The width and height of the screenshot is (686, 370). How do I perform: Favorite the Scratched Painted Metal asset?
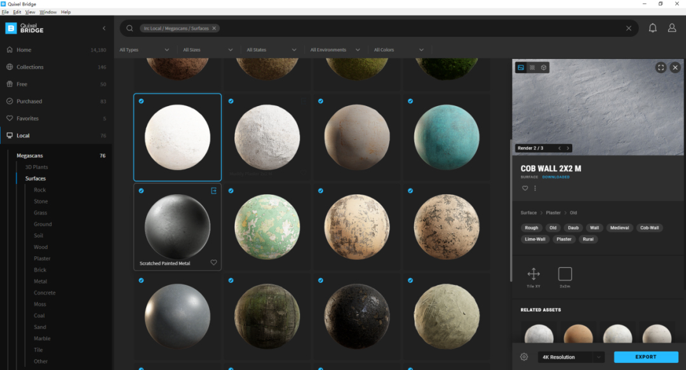click(x=213, y=262)
